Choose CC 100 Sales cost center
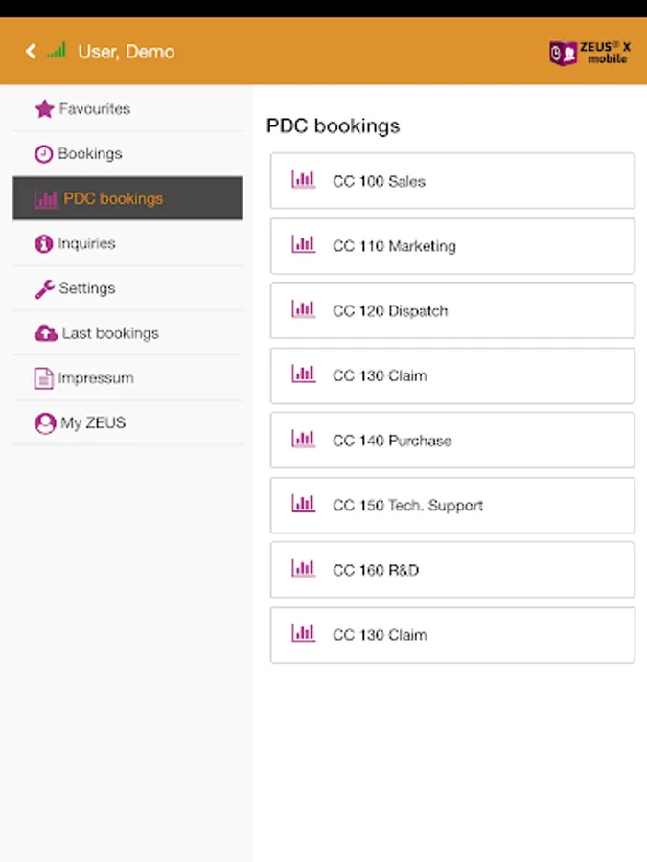The height and width of the screenshot is (862, 647). (452, 181)
